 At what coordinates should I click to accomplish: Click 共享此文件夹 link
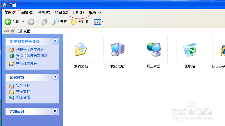pos(26,63)
